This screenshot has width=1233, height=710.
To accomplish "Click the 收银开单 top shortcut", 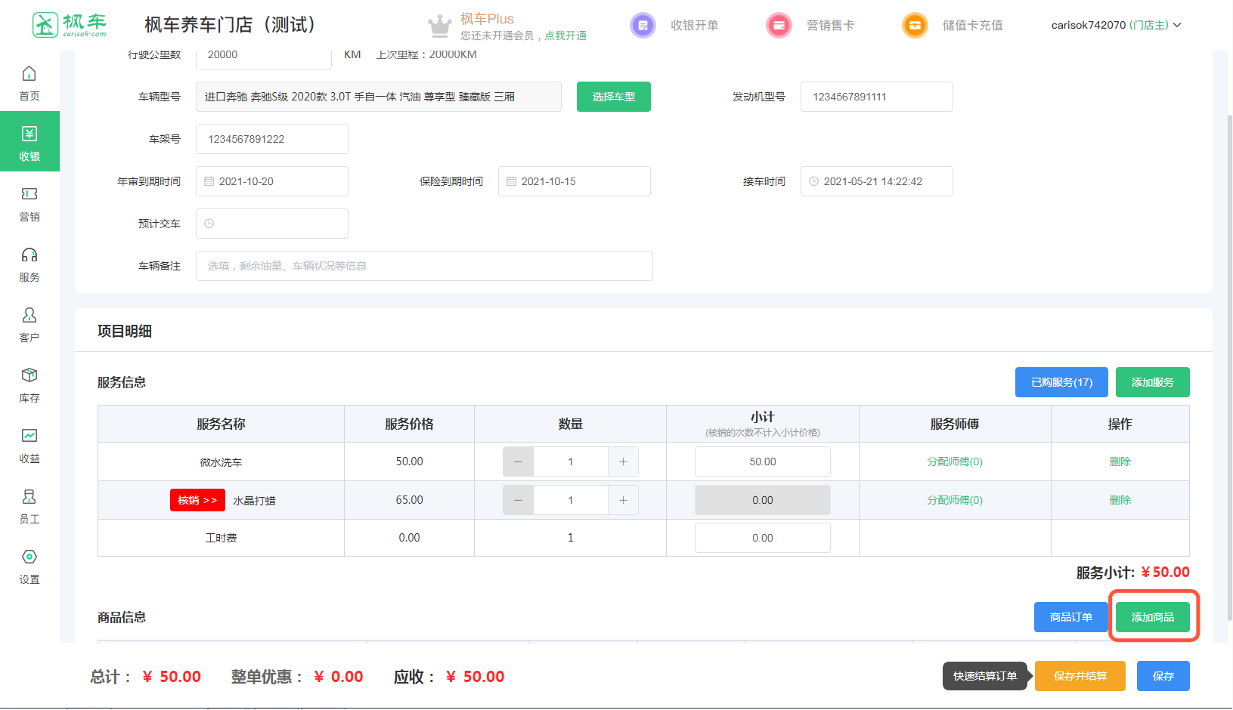I will pyautogui.click(x=674, y=25).
